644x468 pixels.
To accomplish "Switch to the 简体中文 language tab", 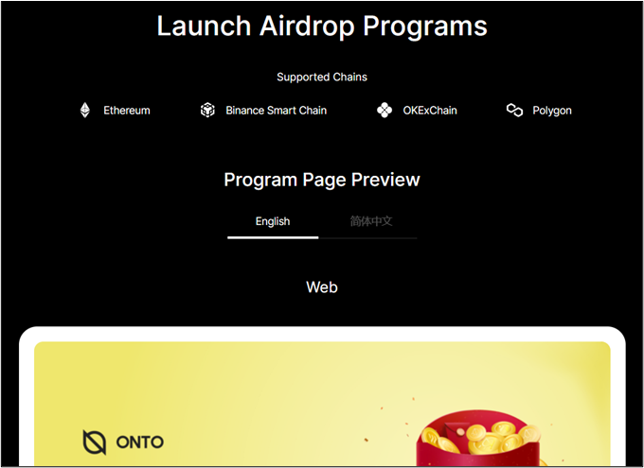I will coord(370,221).
